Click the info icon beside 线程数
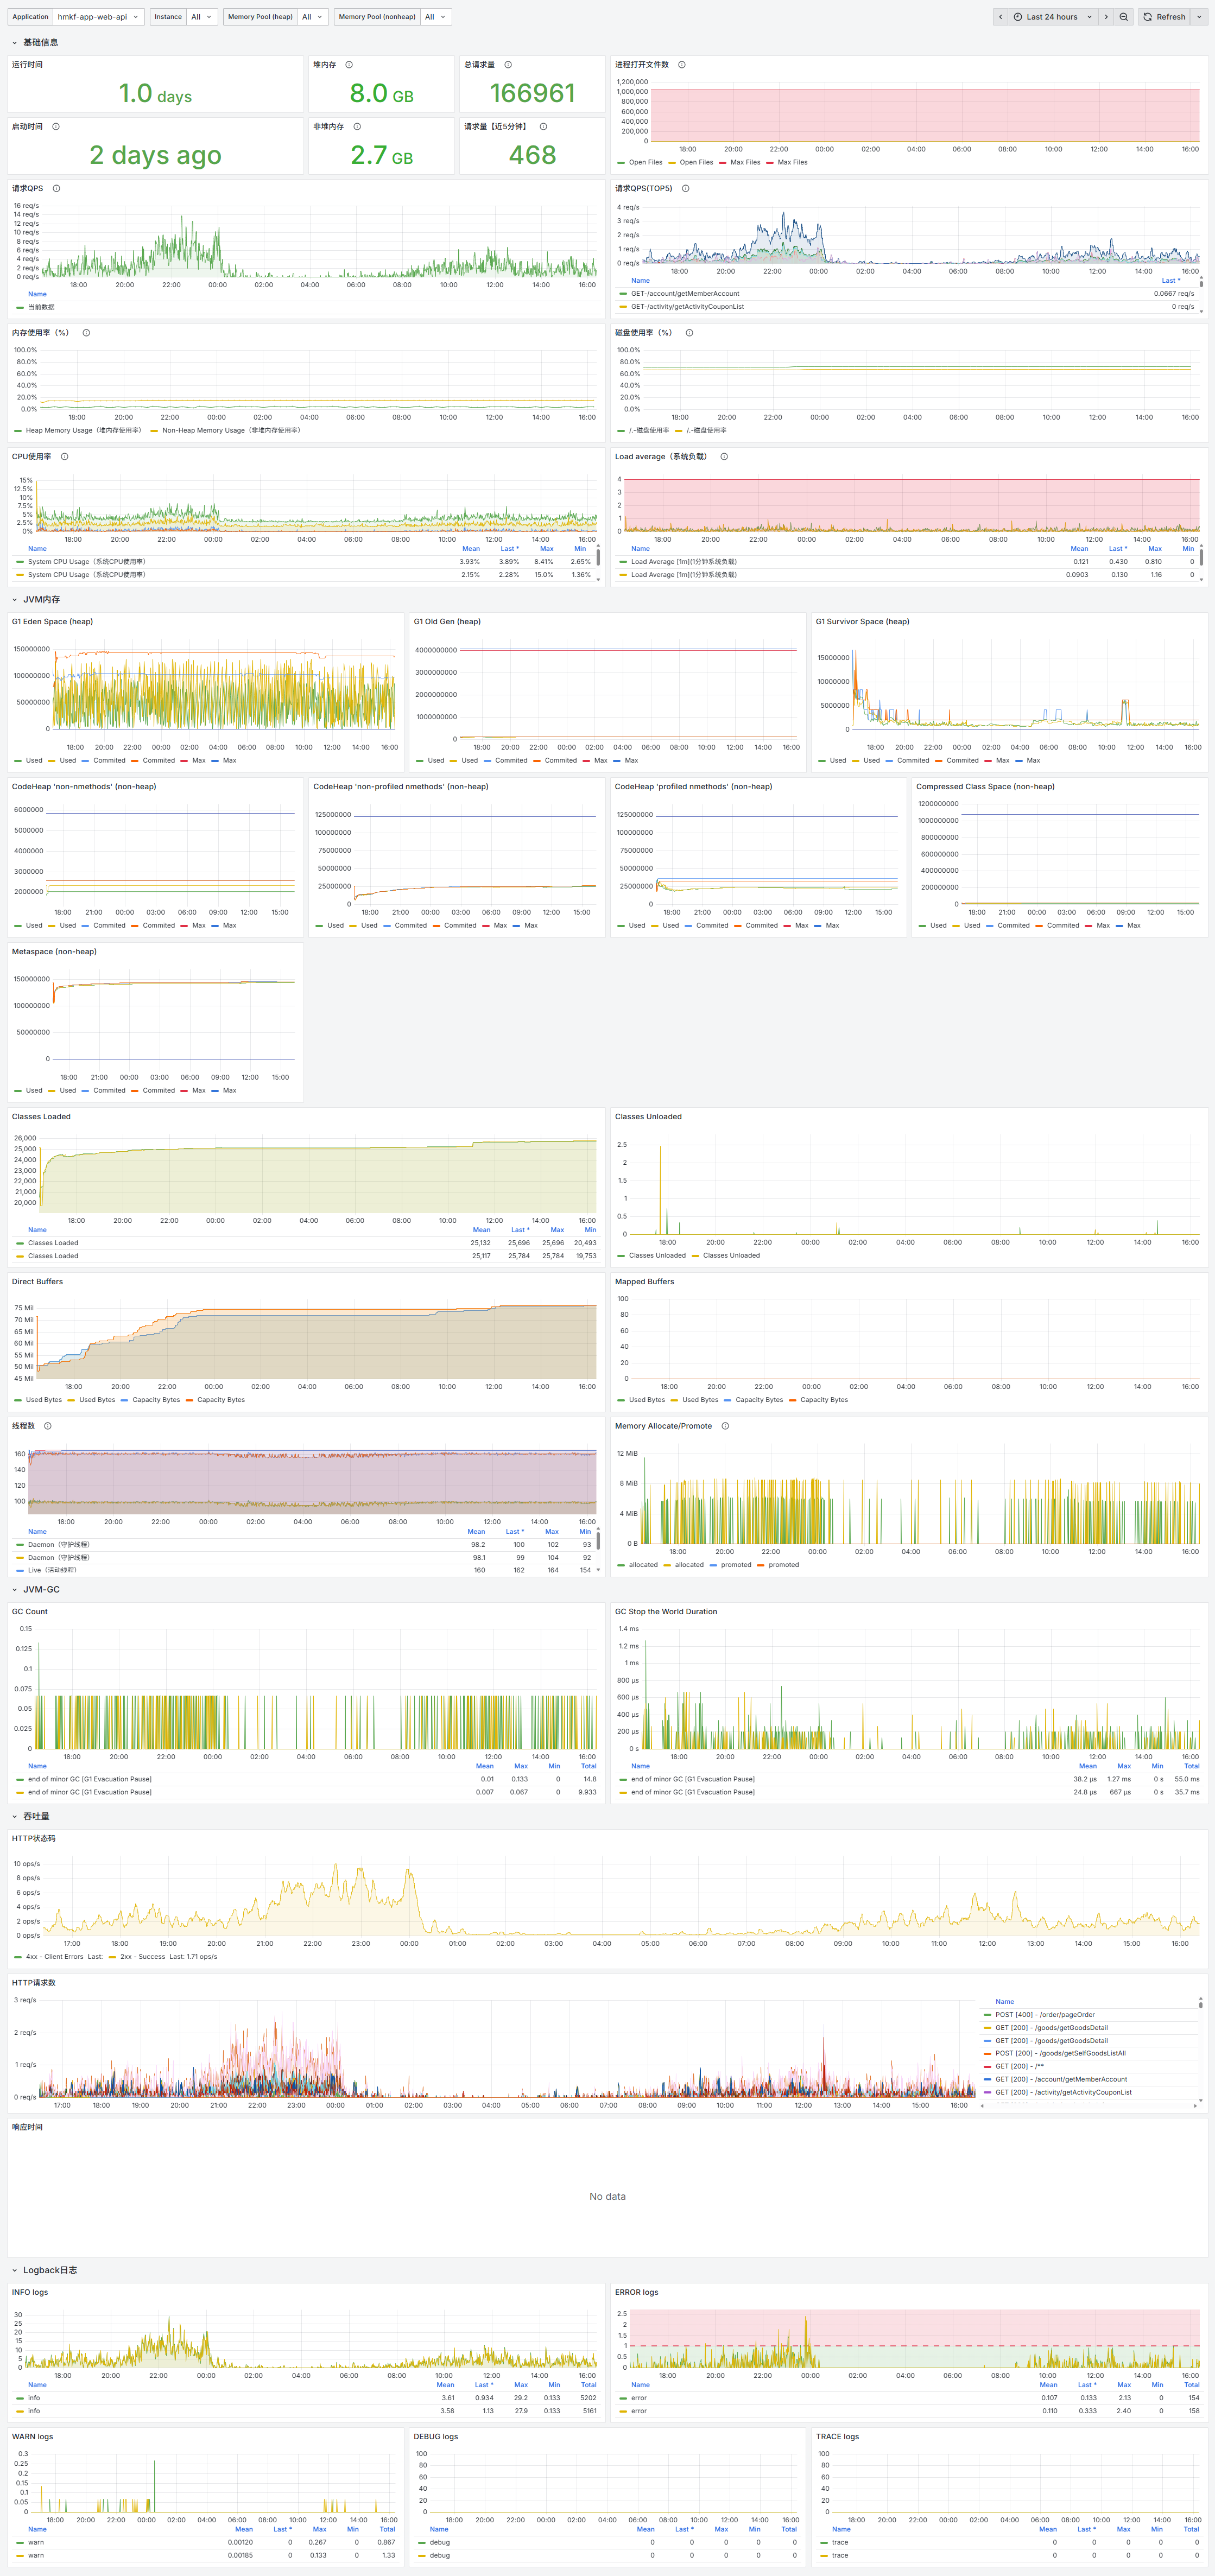Screen dimensions: 1215x2576 click(48, 1426)
